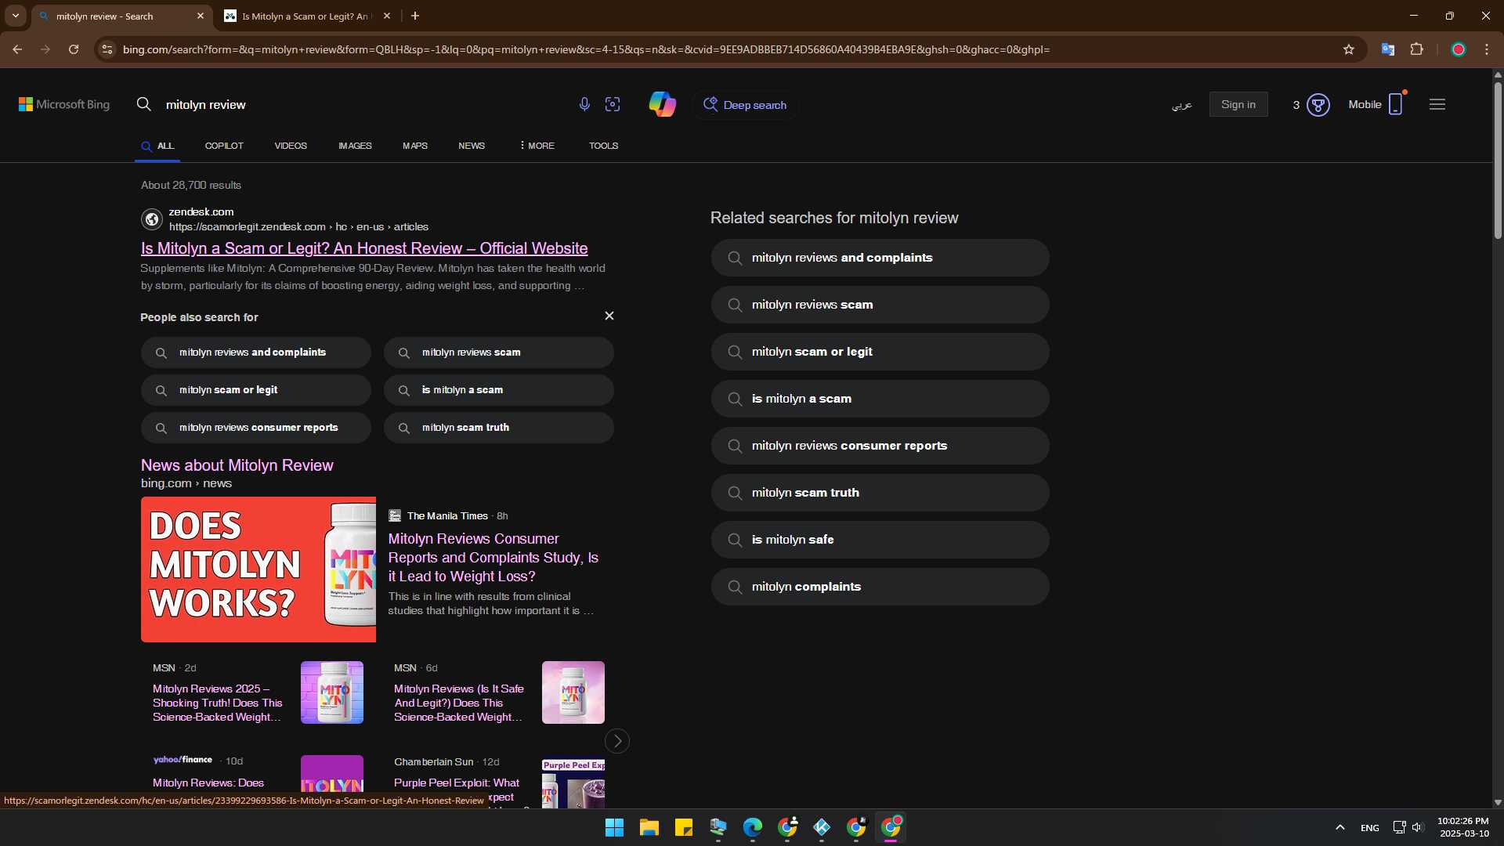This screenshot has height=846, width=1504.
Task: Click the page vertical scrollbar thumb
Action: (1498, 161)
